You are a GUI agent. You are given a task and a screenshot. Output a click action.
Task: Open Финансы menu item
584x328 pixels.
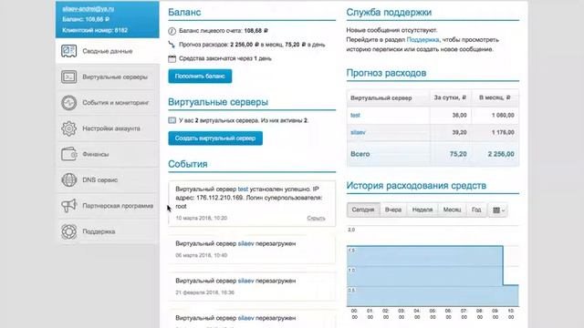(x=108, y=154)
